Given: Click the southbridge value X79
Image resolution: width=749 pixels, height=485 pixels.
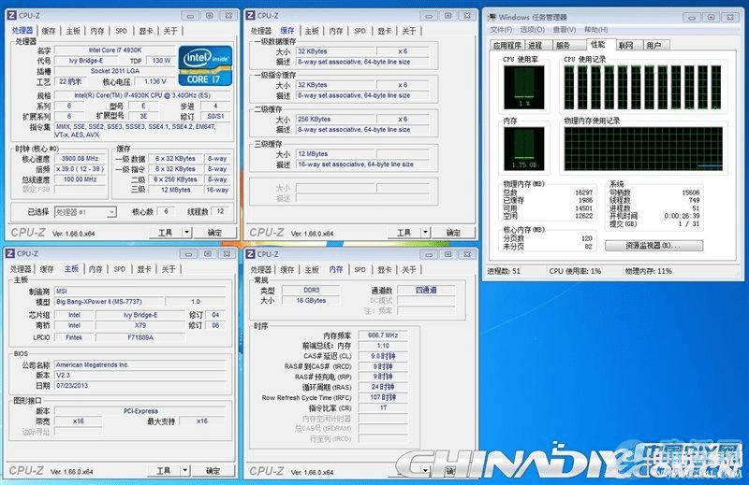Looking at the screenshot, I should (140, 325).
